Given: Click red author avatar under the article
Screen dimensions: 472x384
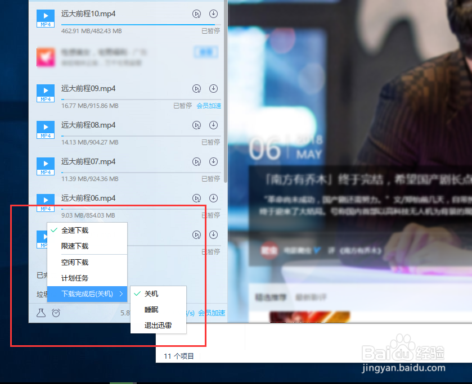Looking at the screenshot, I should [x=269, y=250].
